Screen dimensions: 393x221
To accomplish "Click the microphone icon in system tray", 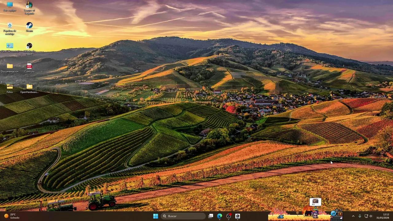I will 360,216.
